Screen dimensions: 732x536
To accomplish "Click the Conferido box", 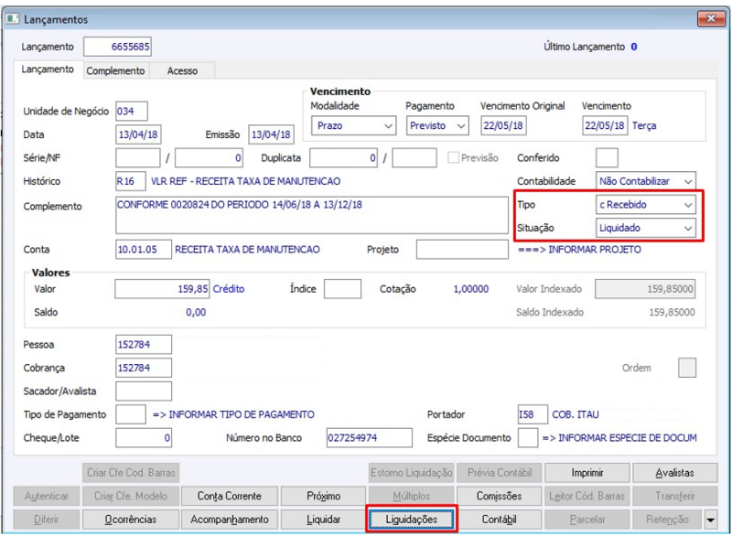I will pos(607,157).
